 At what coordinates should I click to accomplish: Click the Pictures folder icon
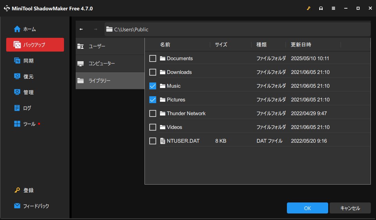[163, 100]
